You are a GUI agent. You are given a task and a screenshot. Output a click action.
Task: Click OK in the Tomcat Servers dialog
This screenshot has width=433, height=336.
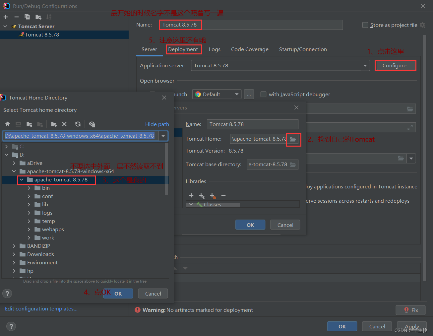250,225
